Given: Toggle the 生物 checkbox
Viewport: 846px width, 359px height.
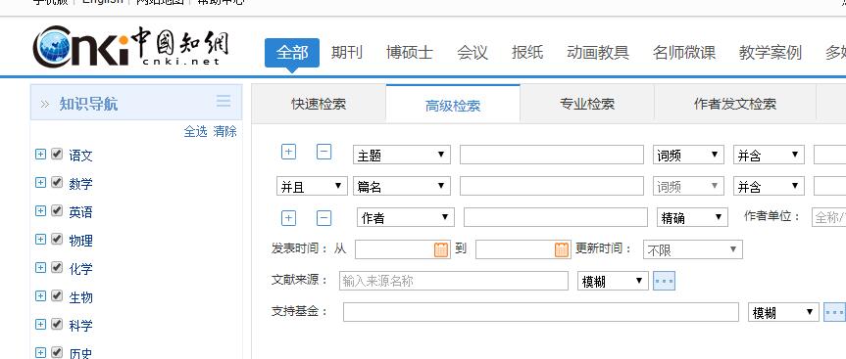Looking at the screenshot, I should click(x=57, y=295).
